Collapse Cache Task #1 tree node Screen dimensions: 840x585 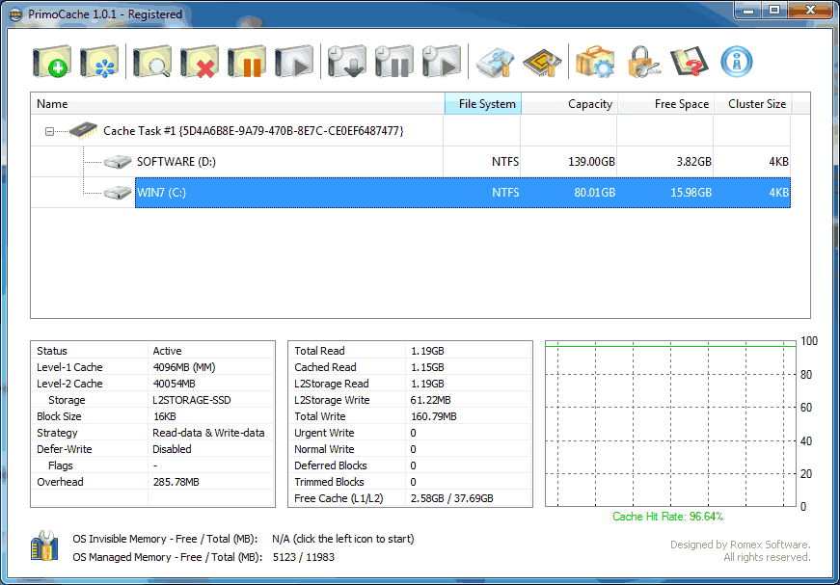click(49, 131)
